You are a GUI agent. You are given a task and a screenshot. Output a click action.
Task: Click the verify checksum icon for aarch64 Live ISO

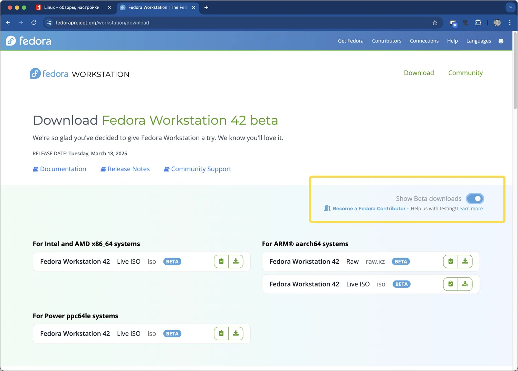point(451,284)
